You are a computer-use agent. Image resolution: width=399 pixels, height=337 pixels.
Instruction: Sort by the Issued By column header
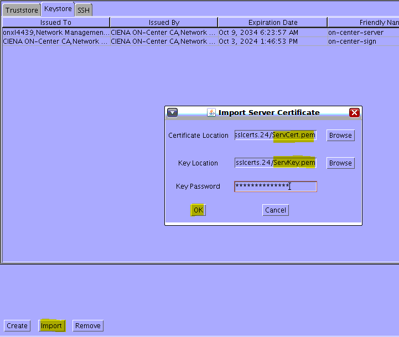(x=164, y=22)
